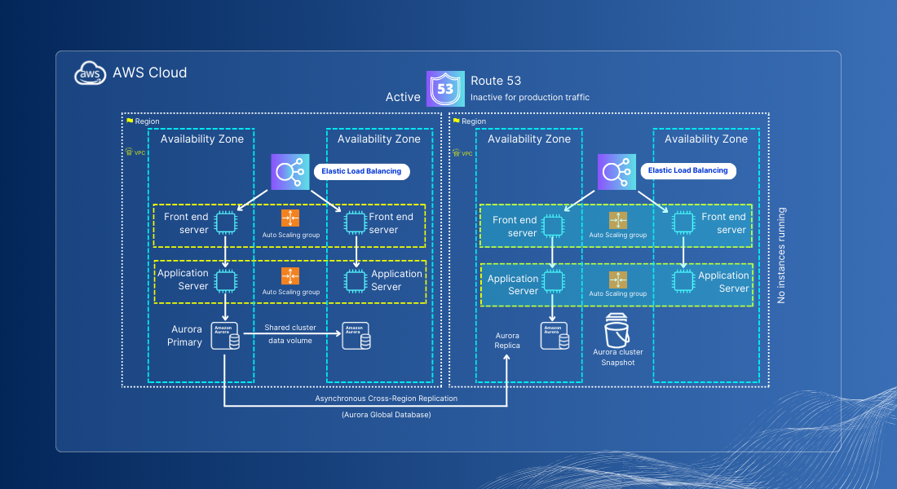
Task: Click the yellow flag icon of the right Region
Action: (457, 121)
